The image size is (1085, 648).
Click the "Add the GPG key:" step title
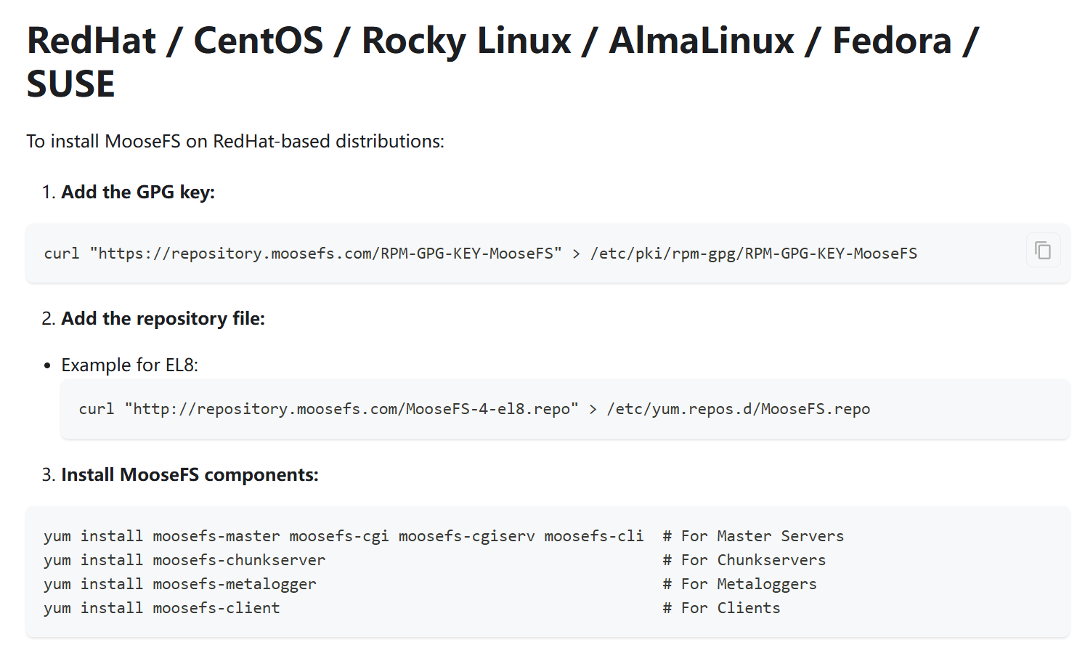pyautogui.click(x=138, y=192)
